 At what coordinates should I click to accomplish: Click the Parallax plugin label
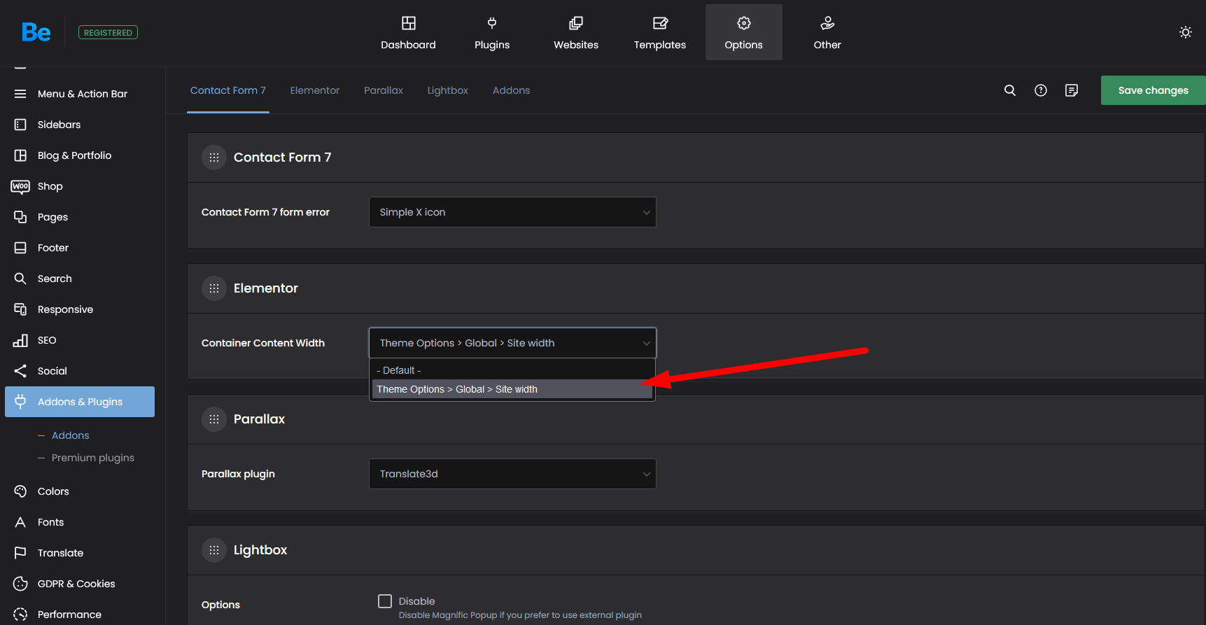point(238,474)
